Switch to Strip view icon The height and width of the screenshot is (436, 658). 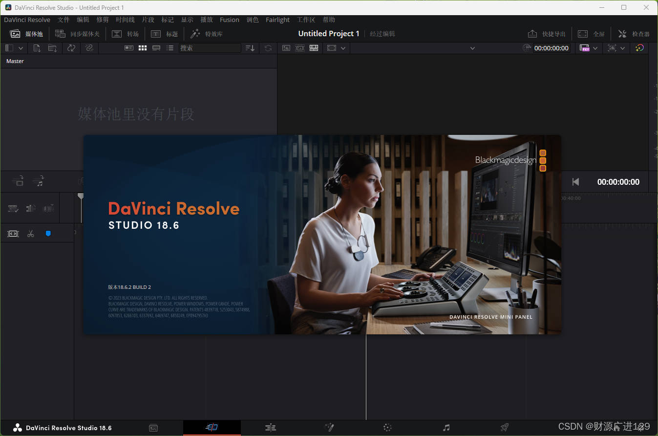click(156, 48)
